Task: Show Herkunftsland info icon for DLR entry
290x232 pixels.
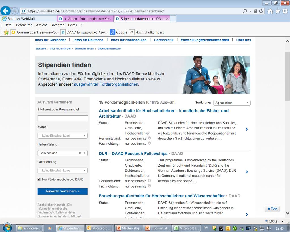Action: pos(149,180)
